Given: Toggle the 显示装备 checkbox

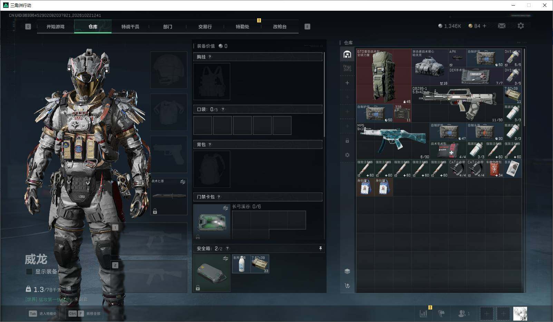Looking at the screenshot, I should tap(29, 272).
